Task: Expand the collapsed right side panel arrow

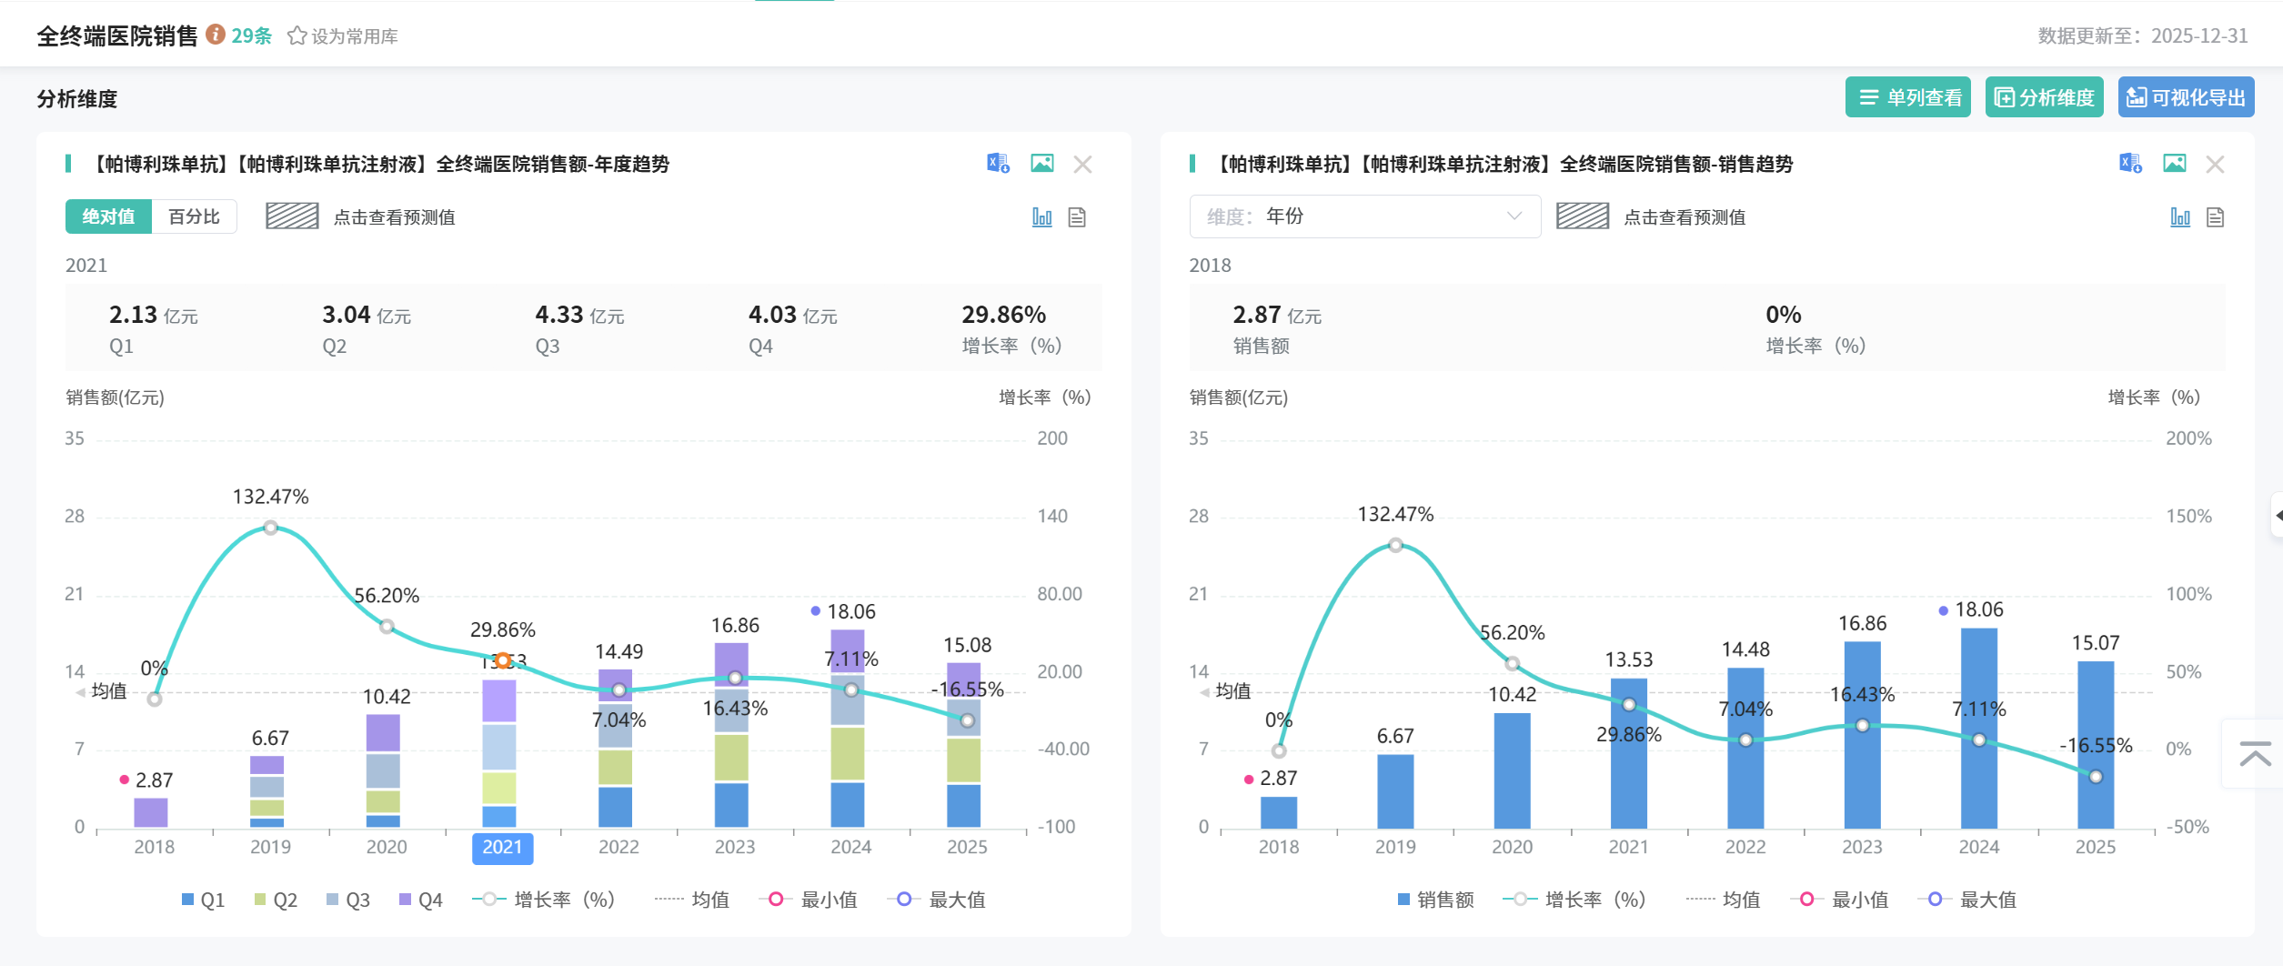Action: click(2277, 516)
